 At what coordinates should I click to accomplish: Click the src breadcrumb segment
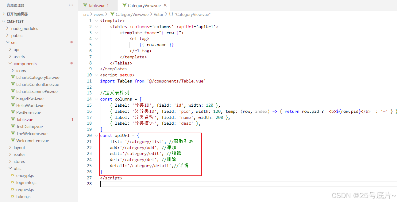click(x=86, y=14)
